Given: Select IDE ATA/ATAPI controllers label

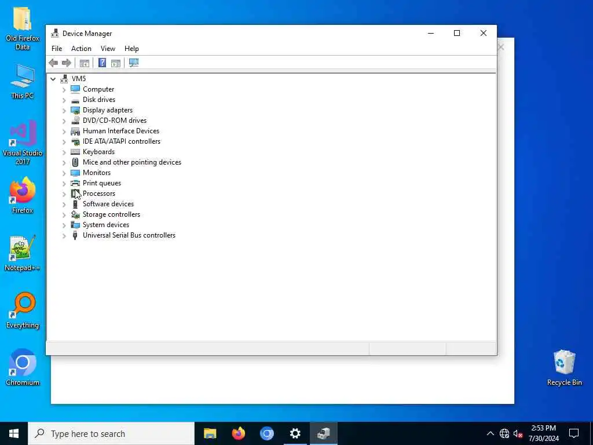Looking at the screenshot, I should click(x=122, y=141).
